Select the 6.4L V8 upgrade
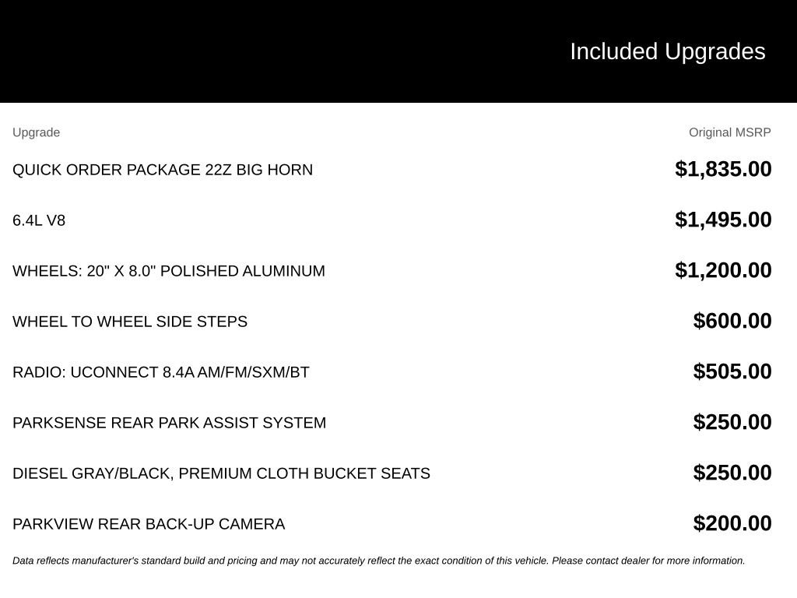The image size is (797, 598). tap(39, 220)
